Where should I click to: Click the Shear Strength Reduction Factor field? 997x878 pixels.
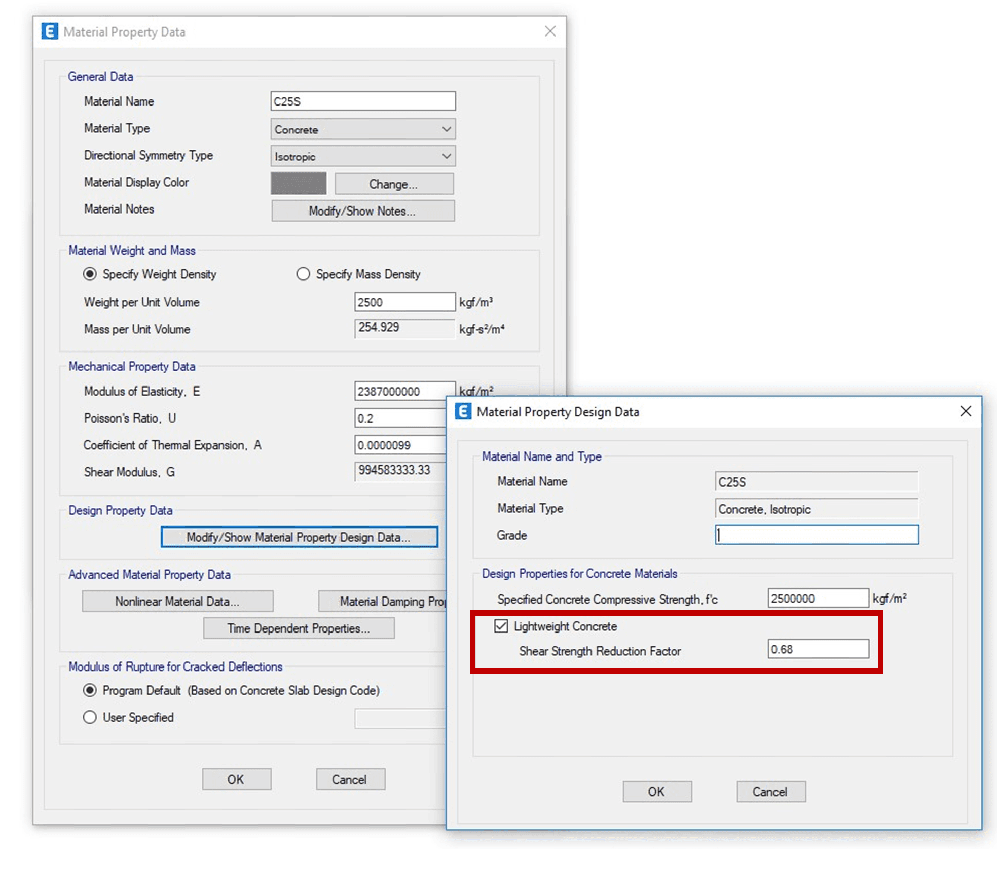818,649
